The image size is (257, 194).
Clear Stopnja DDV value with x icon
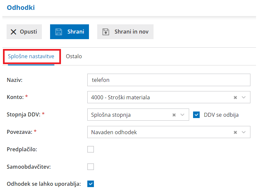tap(174, 115)
